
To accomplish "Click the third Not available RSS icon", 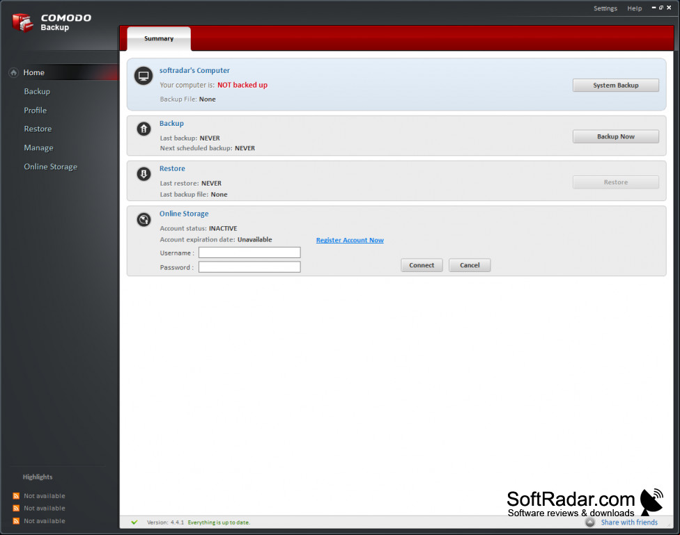I will (x=16, y=520).
